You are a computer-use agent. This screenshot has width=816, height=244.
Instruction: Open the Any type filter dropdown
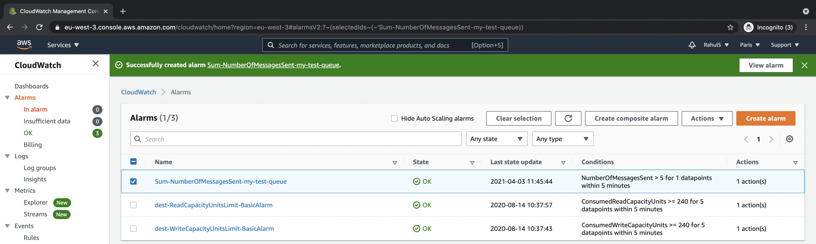point(563,139)
